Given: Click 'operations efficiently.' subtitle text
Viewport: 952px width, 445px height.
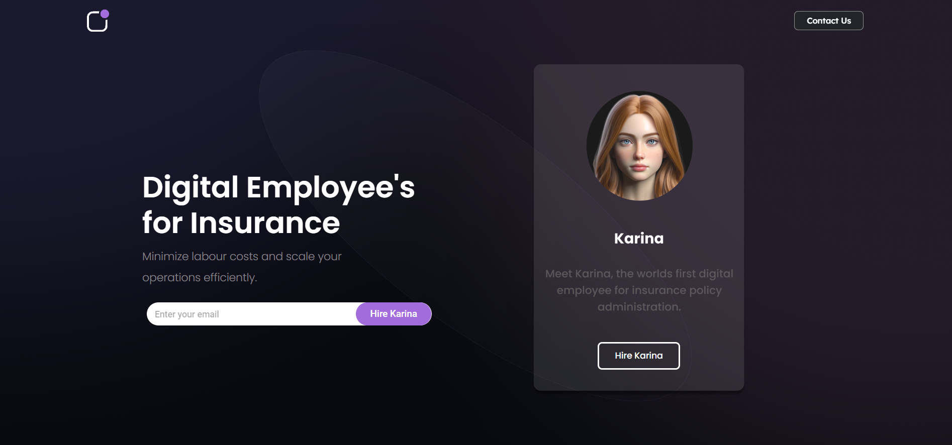Looking at the screenshot, I should 200,277.
